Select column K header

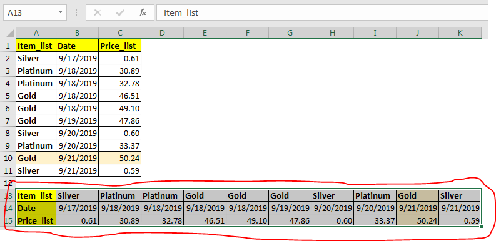(460, 33)
